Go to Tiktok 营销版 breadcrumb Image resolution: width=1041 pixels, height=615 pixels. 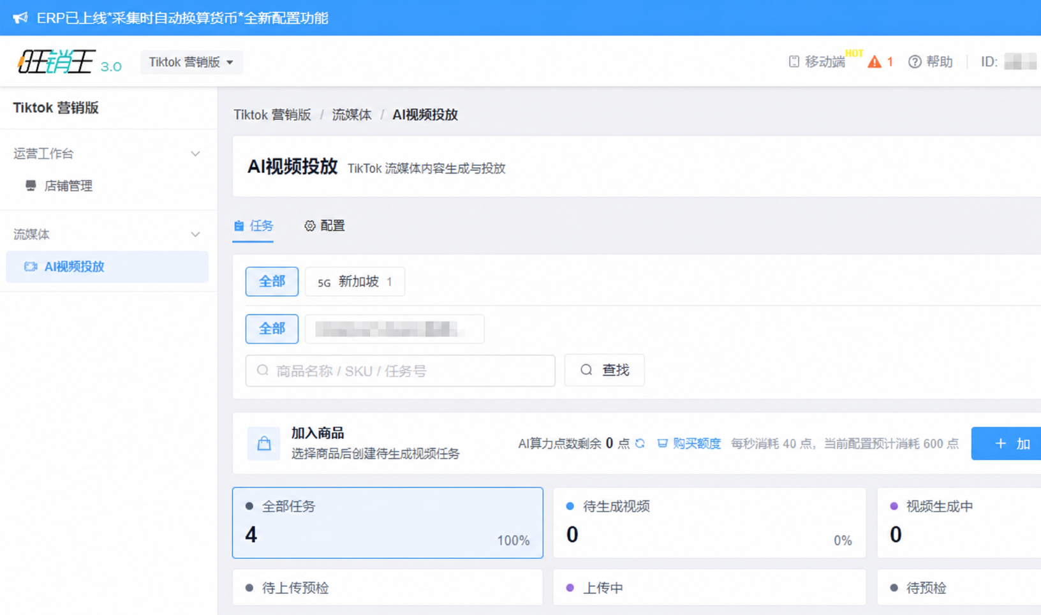point(272,115)
